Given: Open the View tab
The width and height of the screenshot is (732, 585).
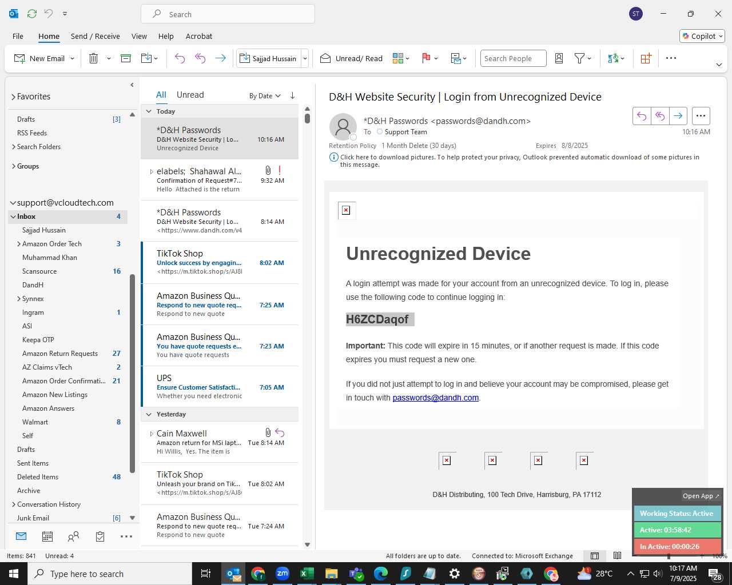Looking at the screenshot, I should (x=139, y=36).
